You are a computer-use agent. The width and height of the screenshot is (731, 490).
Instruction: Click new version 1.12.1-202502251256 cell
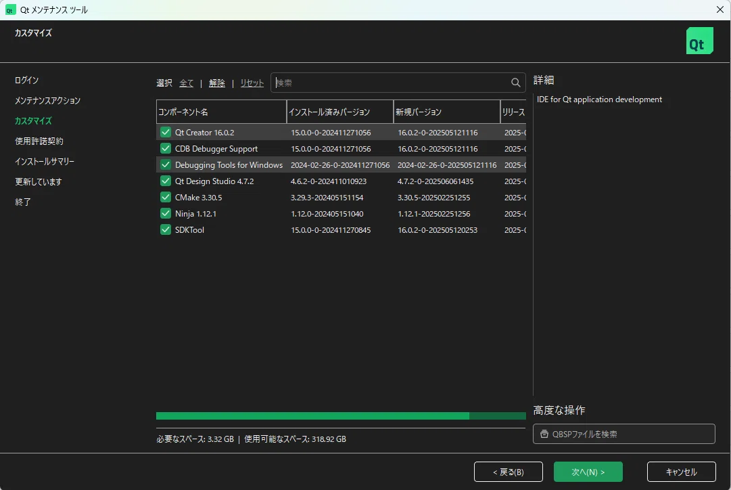(433, 214)
